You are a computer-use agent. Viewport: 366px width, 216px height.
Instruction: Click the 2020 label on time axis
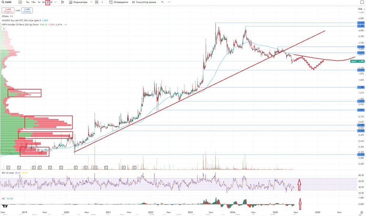click(67, 212)
